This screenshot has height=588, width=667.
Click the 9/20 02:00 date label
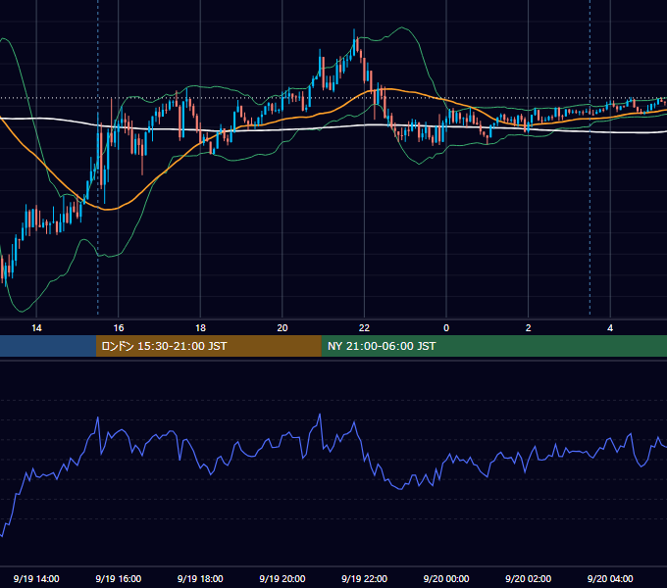point(528,578)
